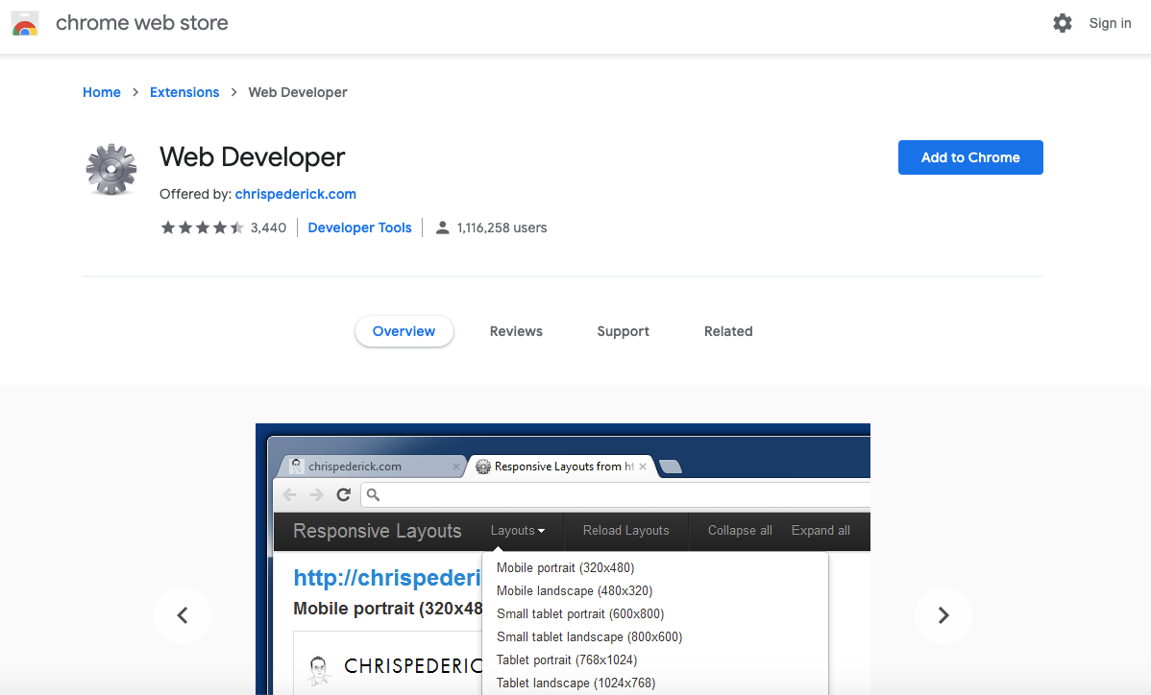The height and width of the screenshot is (695, 1151).
Task: Click Collapse all in the screenshot
Action: pyautogui.click(x=740, y=531)
